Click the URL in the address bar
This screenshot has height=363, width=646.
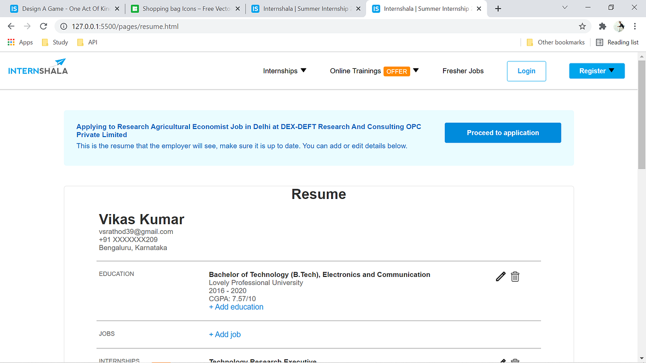(124, 25)
